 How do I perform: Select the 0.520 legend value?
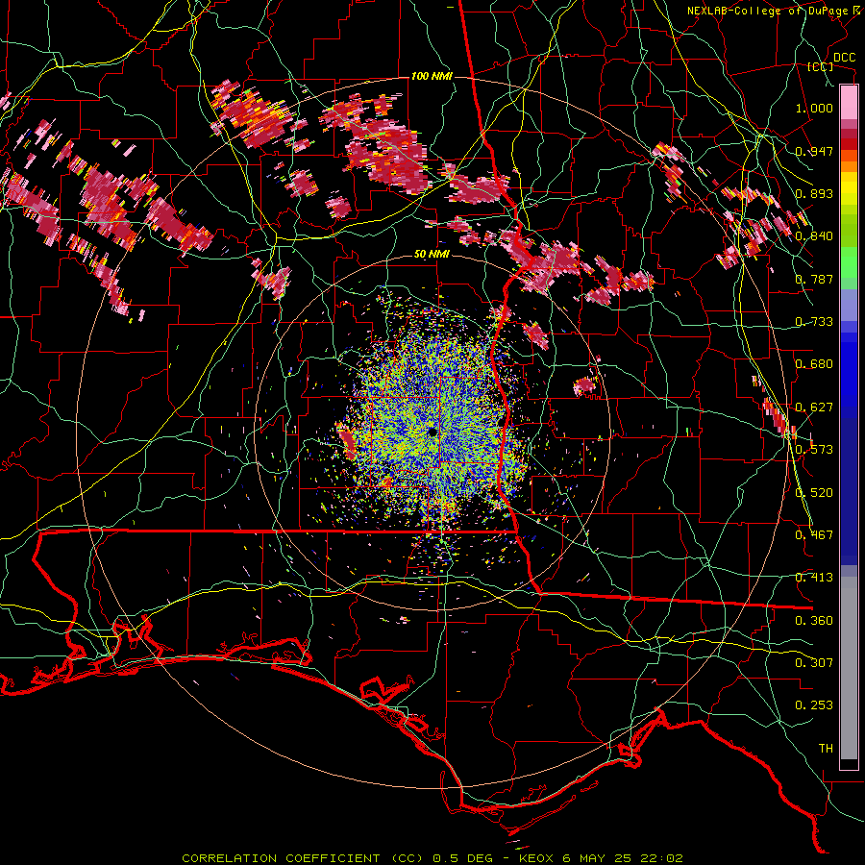(x=814, y=493)
